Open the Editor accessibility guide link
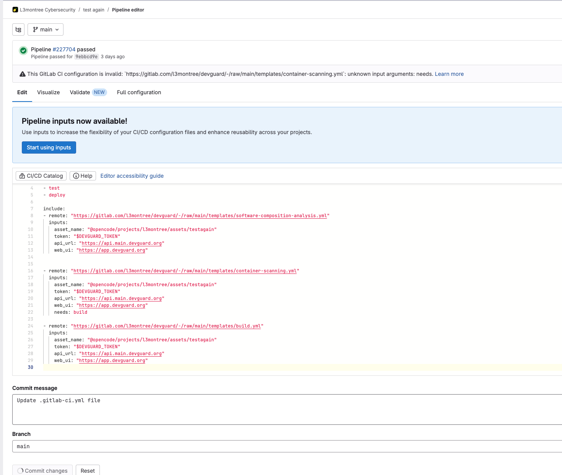The height and width of the screenshot is (475, 562). (132, 176)
